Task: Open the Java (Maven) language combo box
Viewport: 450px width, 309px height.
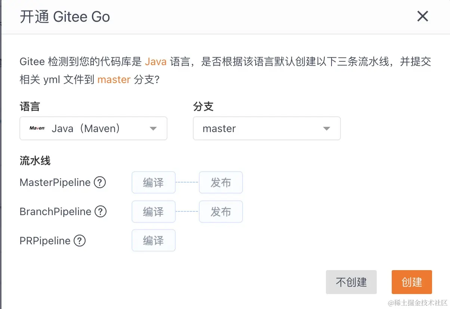Action: click(93, 129)
